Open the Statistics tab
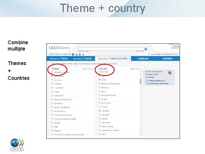Image resolution: width=205 pixels, height=154 pixels. coord(167,58)
